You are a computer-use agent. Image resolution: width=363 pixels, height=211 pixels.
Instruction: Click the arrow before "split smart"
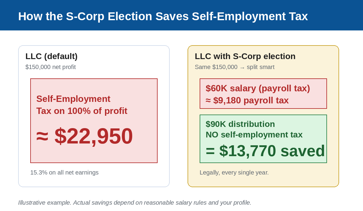[x=242, y=68]
